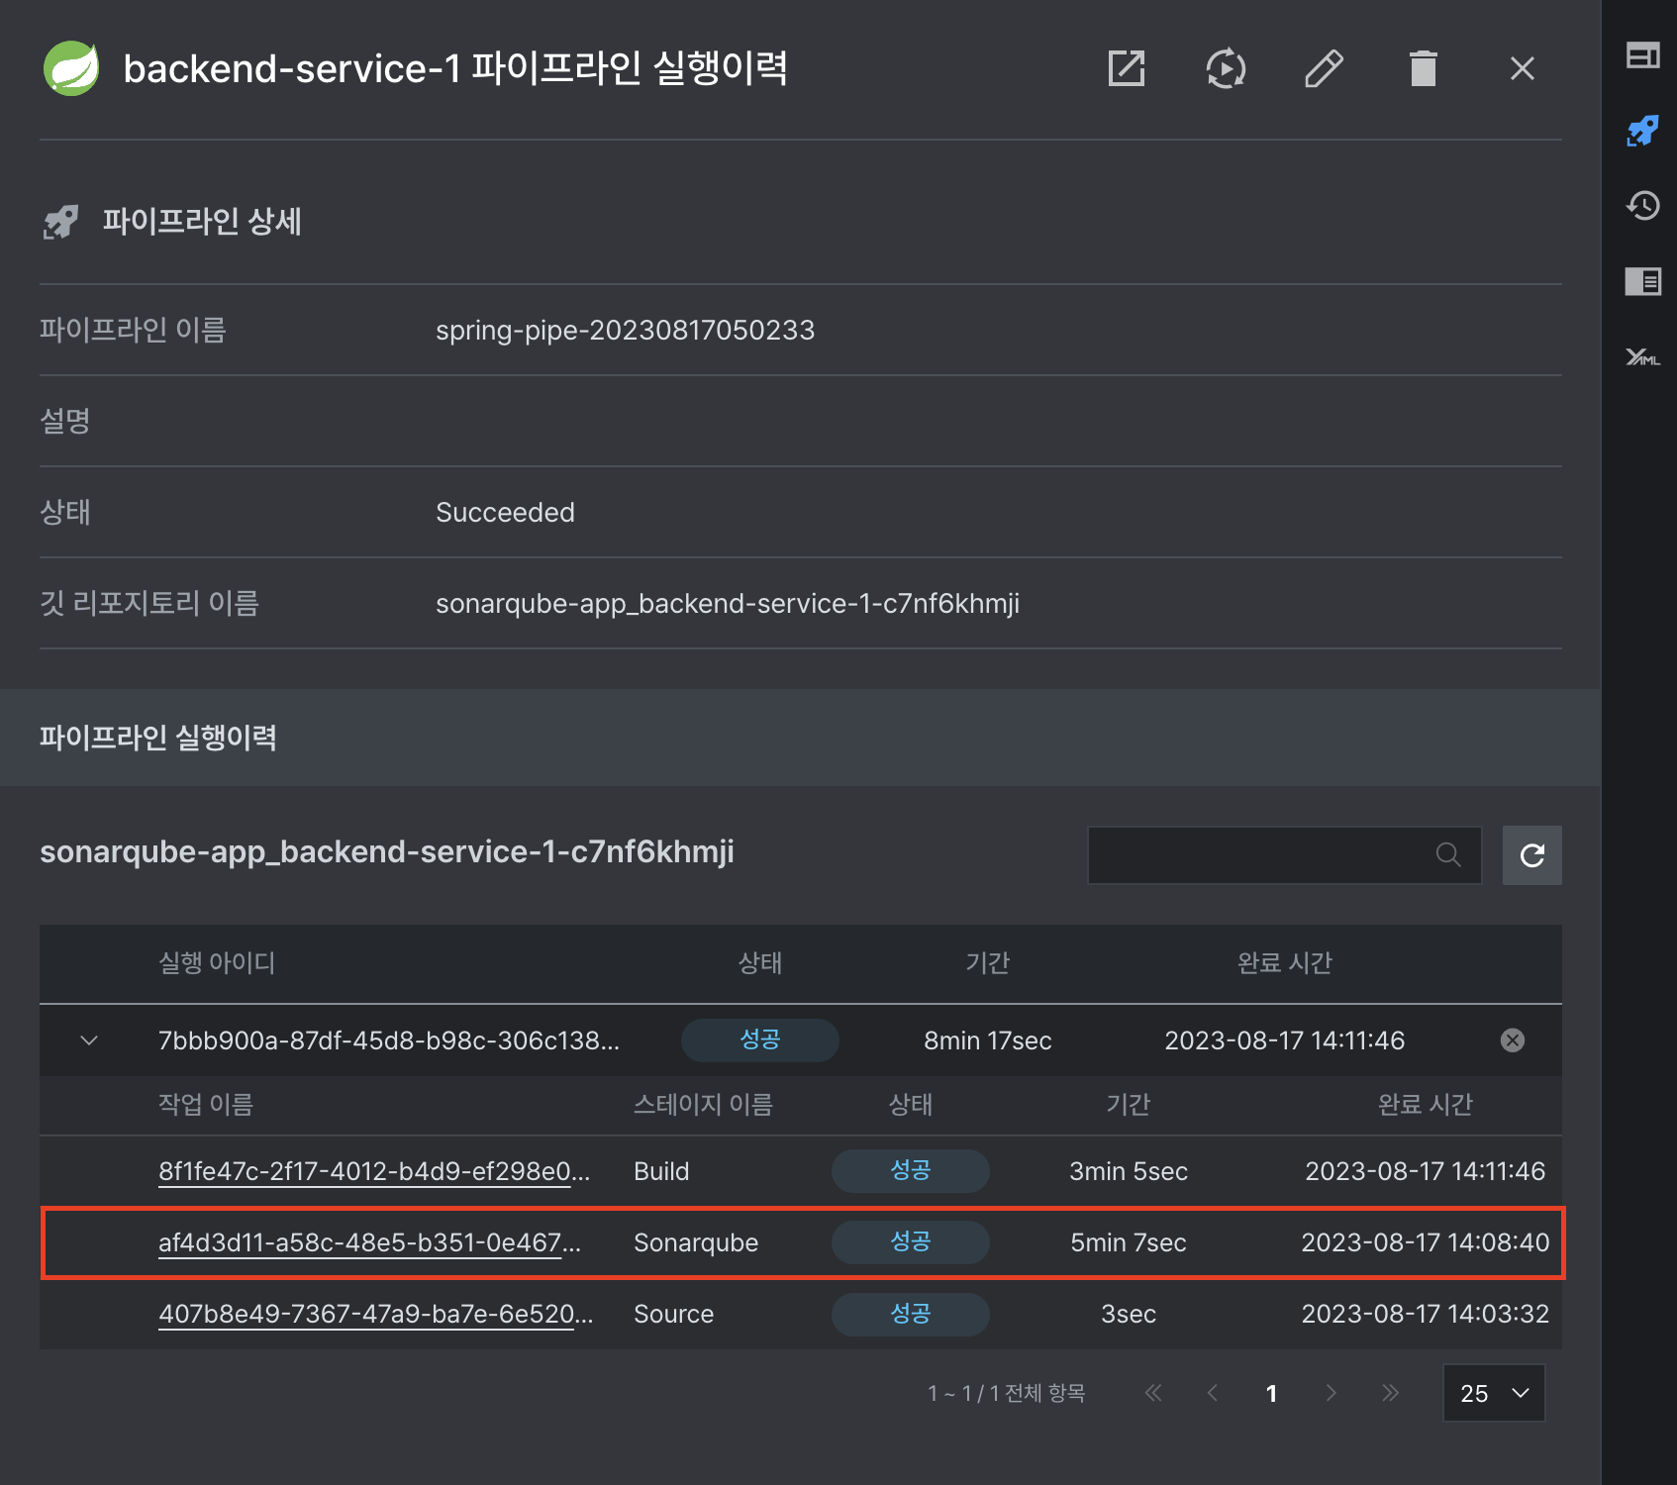This screenshot has height=1485, width=1677.
Task: Click 성공 badge in Source row
Action: (x=911, y=1314)
